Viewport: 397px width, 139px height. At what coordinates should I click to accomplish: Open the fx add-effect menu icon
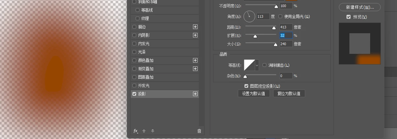click(136, 131)
